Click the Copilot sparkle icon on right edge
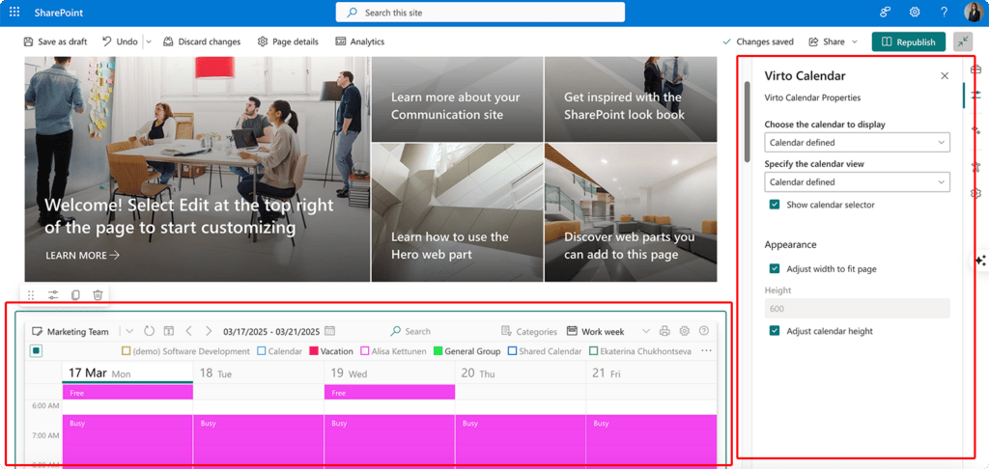989x469 pixels. (980, 261)
